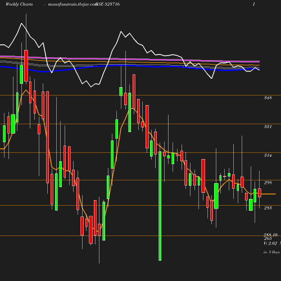Click the 'BSE 523716' stock code label
The image size is (281, 281).
click(x=108, y=4)
